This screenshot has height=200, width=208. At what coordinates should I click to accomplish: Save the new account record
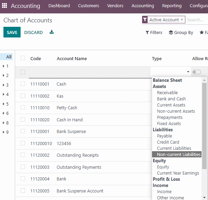pyautogui.click(x=12, y=32)
